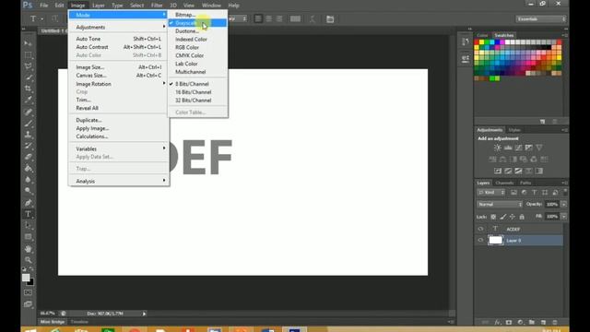The width and height of the screenshot is (590, 332).
Task: Filter layers by type layers icon
Action: pyautogui.click(x=535, y=193)
